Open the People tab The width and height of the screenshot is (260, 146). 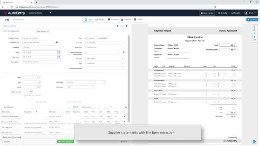pyautogui.click(x=138, y=20)
